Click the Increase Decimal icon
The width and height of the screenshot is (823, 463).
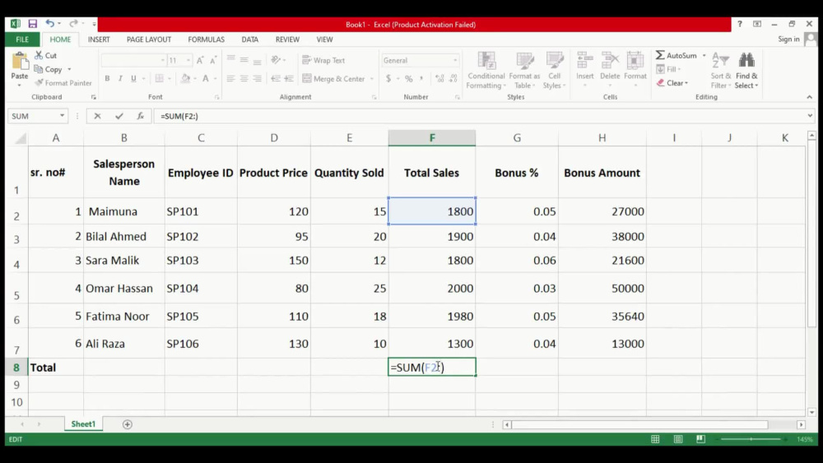pyautogui.click(x=439, y=79)
